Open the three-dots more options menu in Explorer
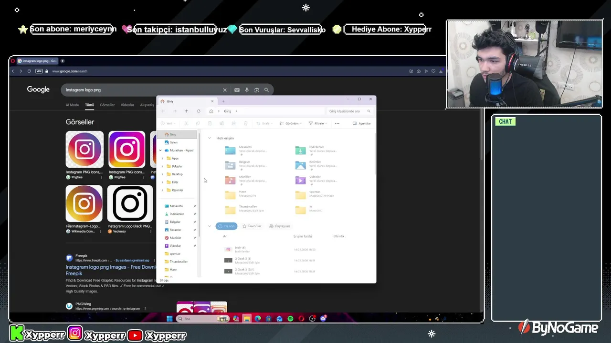The image size is (611, 343). point(337,123)
